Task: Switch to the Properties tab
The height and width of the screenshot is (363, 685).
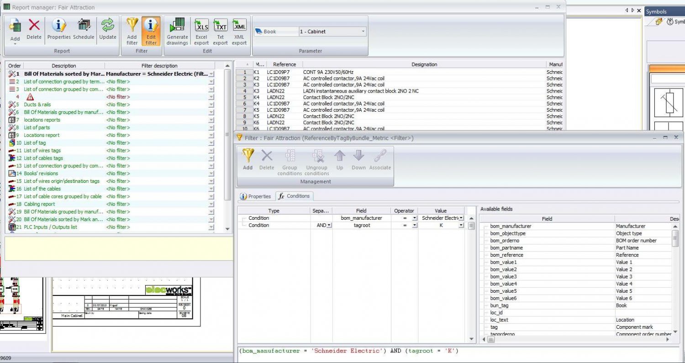Action: pyautogui.click(x=256, y=196)
